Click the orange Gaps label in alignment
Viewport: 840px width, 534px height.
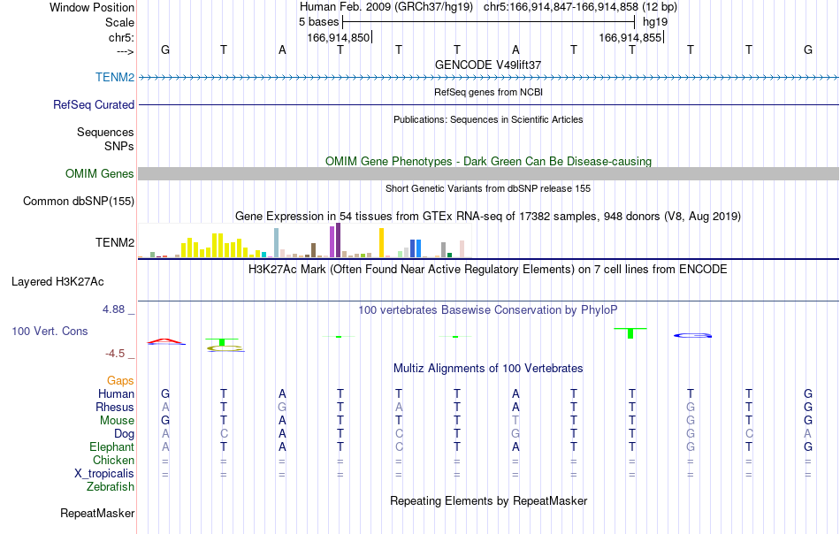(x=120, y=380)
